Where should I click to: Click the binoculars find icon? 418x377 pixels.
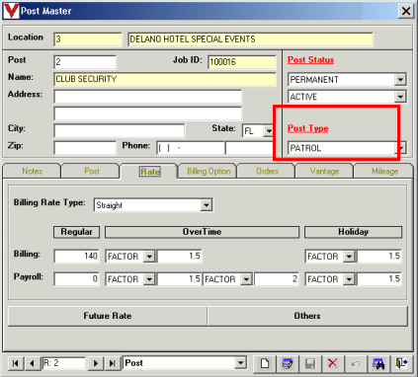click(x=378, y=363)
